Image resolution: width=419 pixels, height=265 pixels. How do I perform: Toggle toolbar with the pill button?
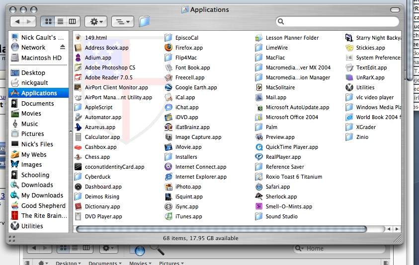pos(395,10)
